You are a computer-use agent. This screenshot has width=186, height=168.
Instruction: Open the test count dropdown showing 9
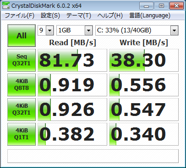(46, 31)
